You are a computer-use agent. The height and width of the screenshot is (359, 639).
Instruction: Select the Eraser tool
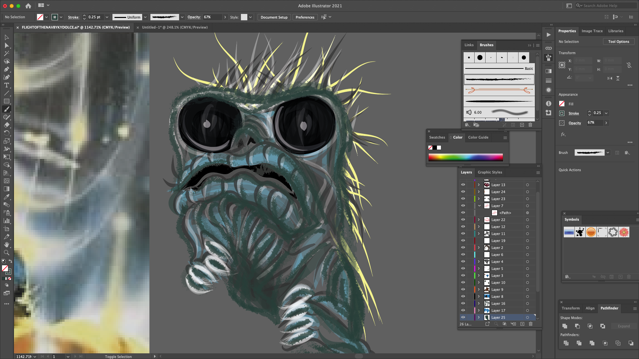click(6, 125)
